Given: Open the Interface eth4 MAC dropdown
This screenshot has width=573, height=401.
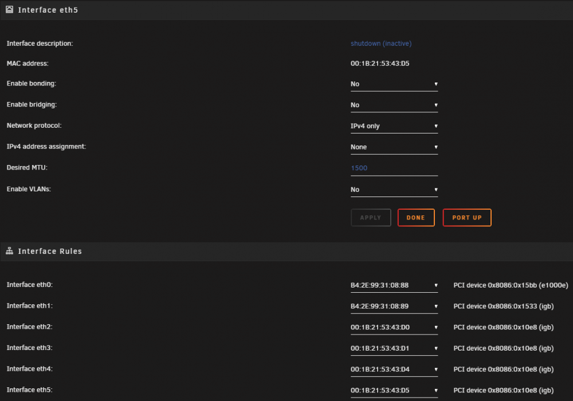Looking at the screenshot, I should coord(394,369).
